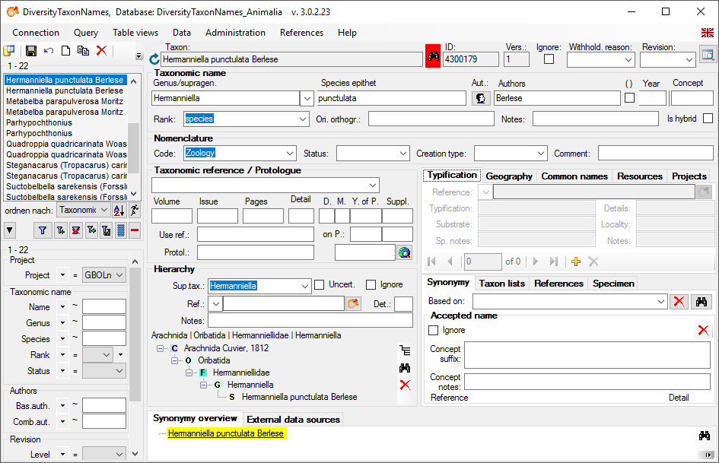Click the red X delete icon in toolbar
This screenshot has height=463, width=719.
101,51
